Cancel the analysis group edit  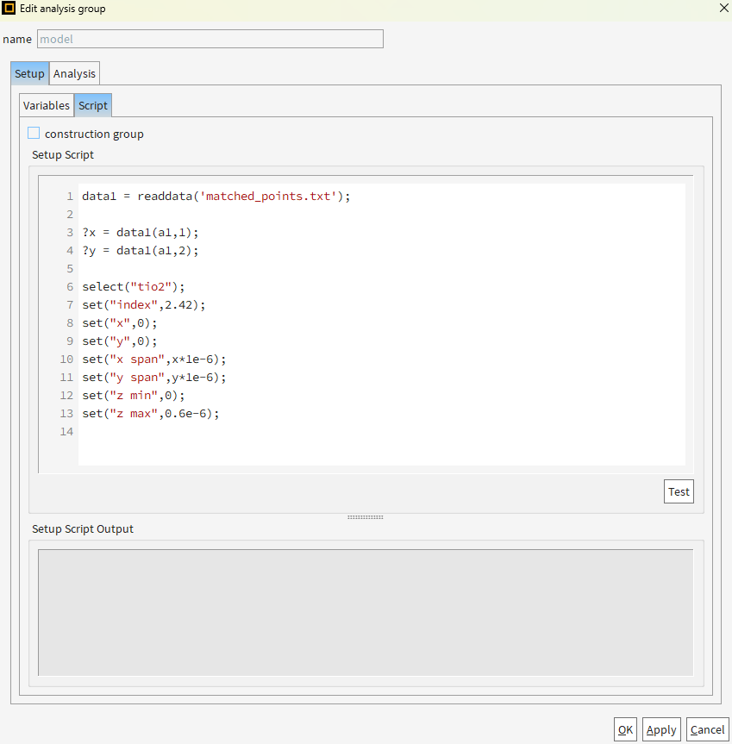[x=707, y=729]
